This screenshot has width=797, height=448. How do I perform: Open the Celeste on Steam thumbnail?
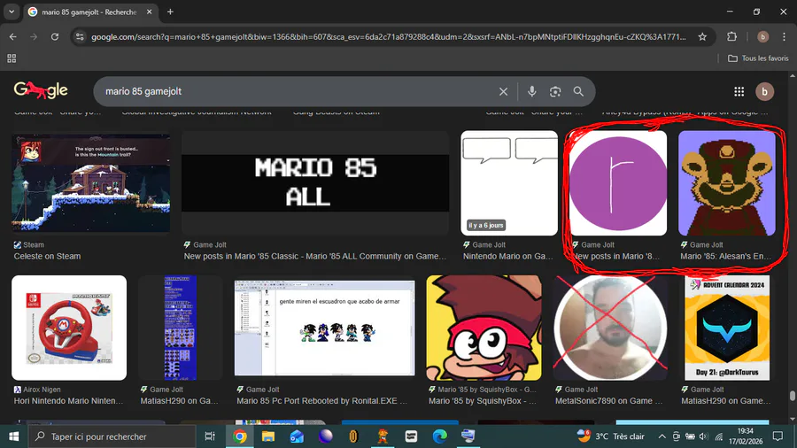[91, 183]
